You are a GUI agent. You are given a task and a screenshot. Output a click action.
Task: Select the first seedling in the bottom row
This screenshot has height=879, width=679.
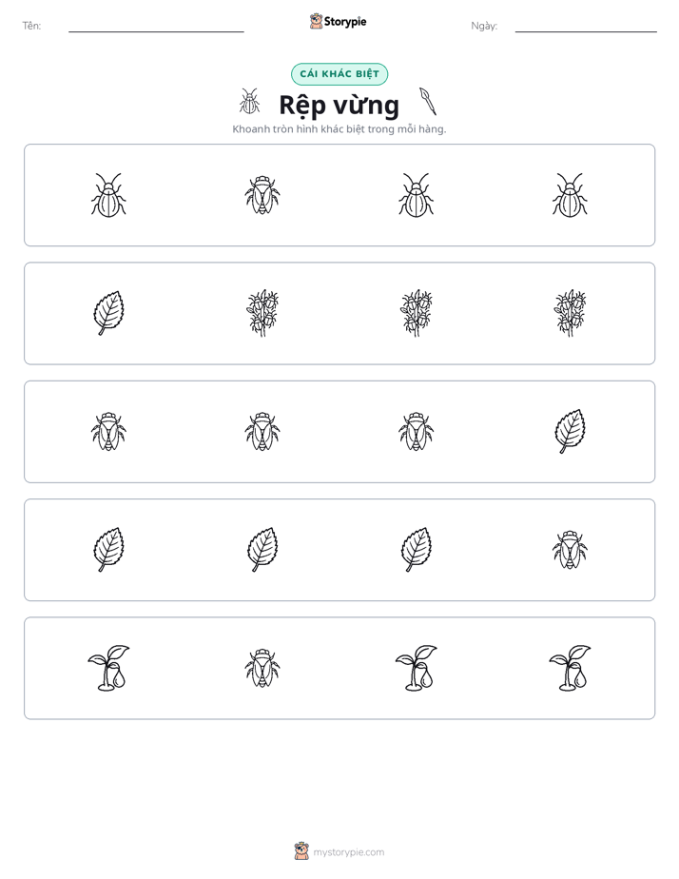coord(108,668)
